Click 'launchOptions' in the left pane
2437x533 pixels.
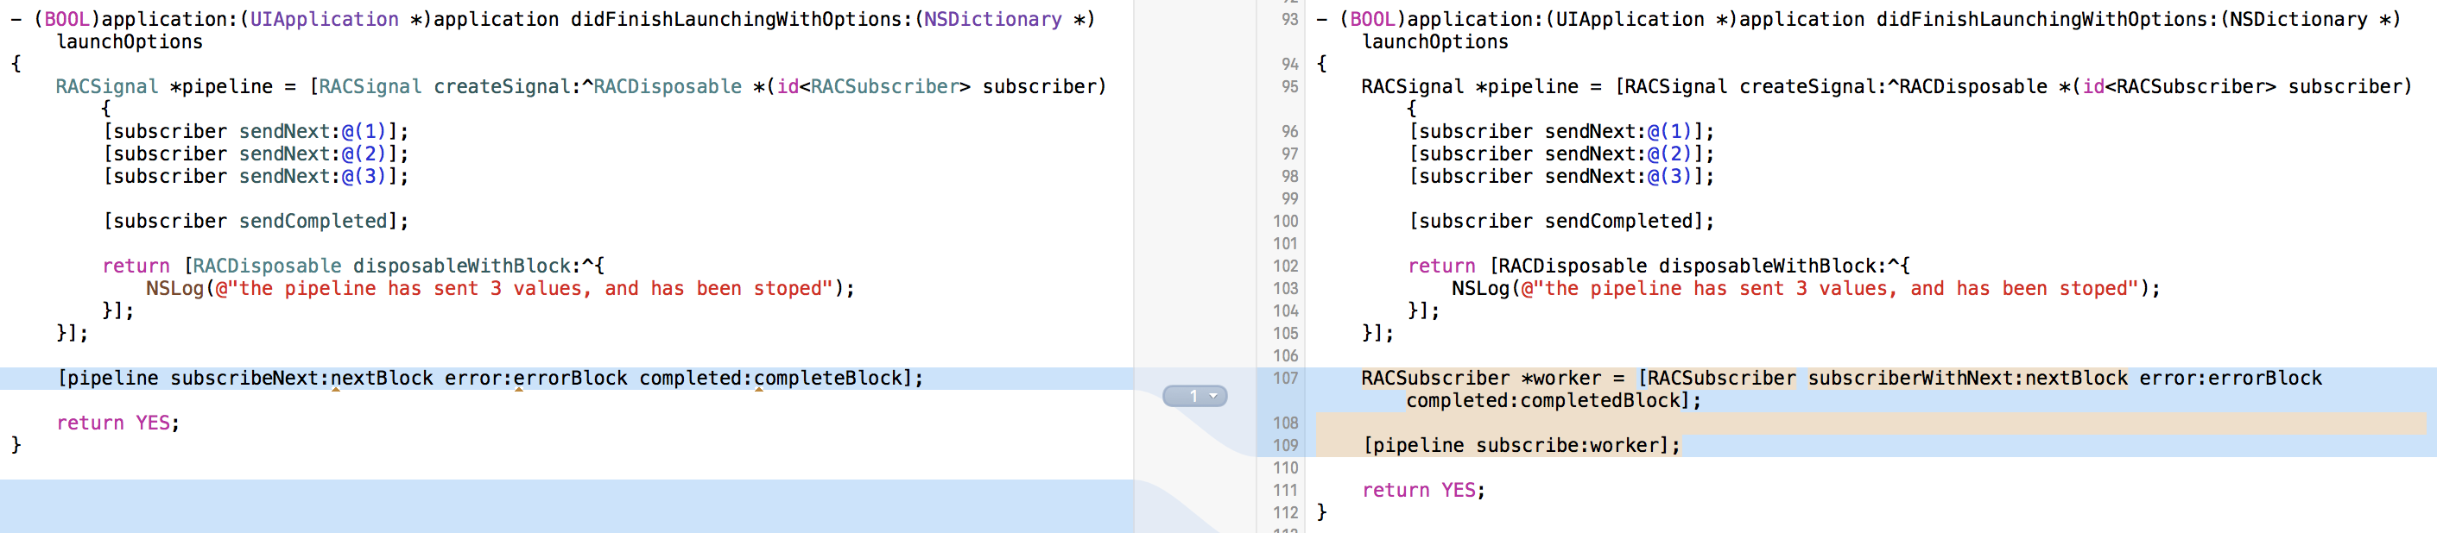tap(130, 41)
